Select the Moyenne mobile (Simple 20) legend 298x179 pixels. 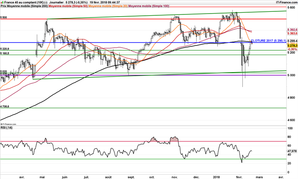tap(108, 6)
